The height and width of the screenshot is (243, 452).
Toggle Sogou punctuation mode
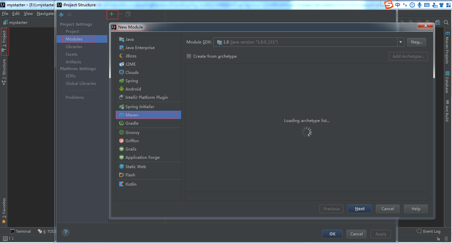[405, 5]
